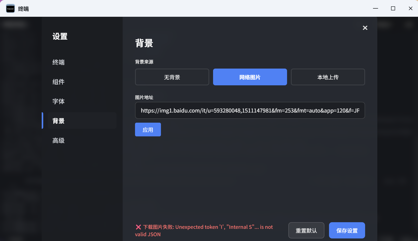Screen dimensions: 418x241
Task: Switch to the 字体 settings section
Action: 58,101
